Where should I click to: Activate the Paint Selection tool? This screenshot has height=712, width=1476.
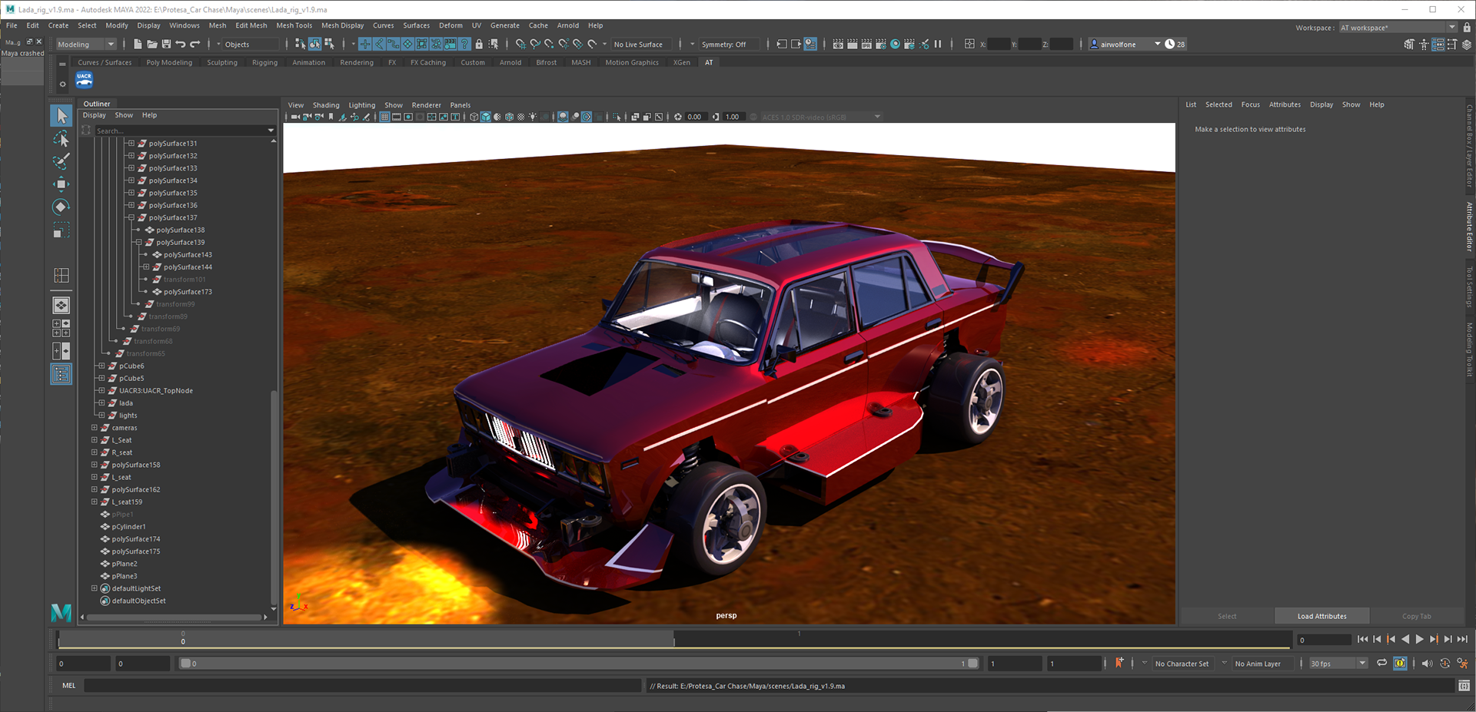click(61, 161)
